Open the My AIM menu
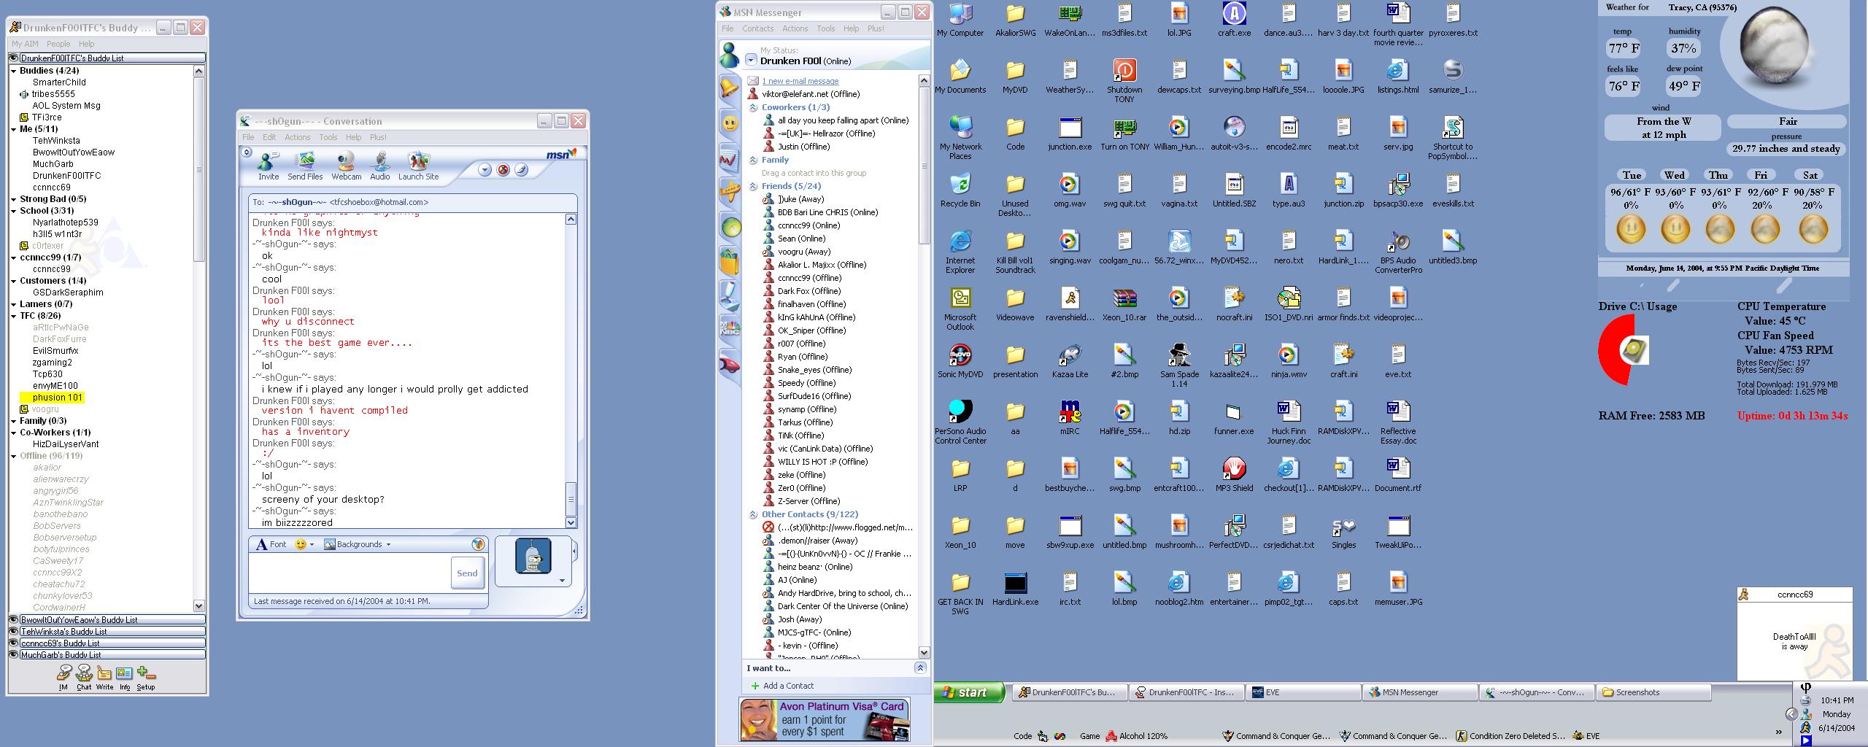Image resolution: width=1868 pixels, height=747 pixels. click(x=25, y=44)
